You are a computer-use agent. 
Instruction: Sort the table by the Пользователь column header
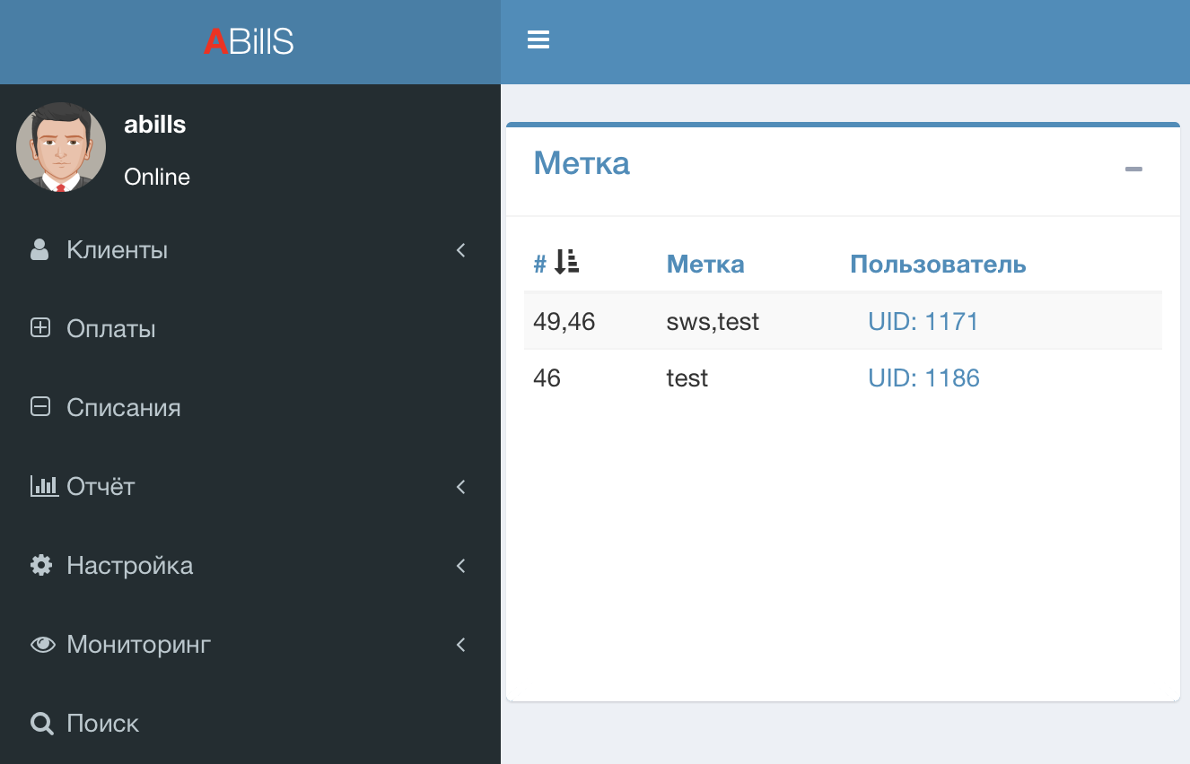click(x=938, y=265)
